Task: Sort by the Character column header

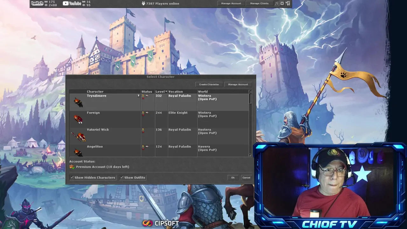Action: click(x=95, y=92)
